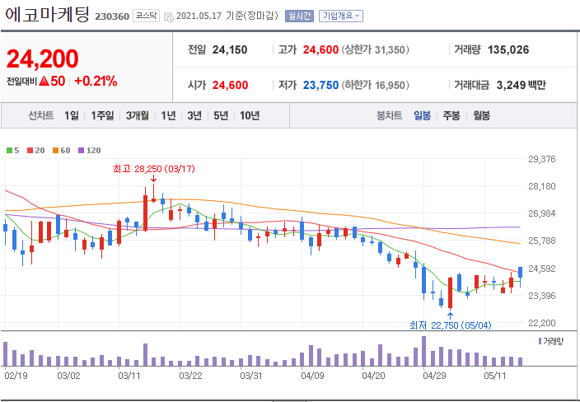Select the 1일 line chart tab
The width and height of the screenshot is (580, 402).
pyautogui.click(x=72, y=116)
